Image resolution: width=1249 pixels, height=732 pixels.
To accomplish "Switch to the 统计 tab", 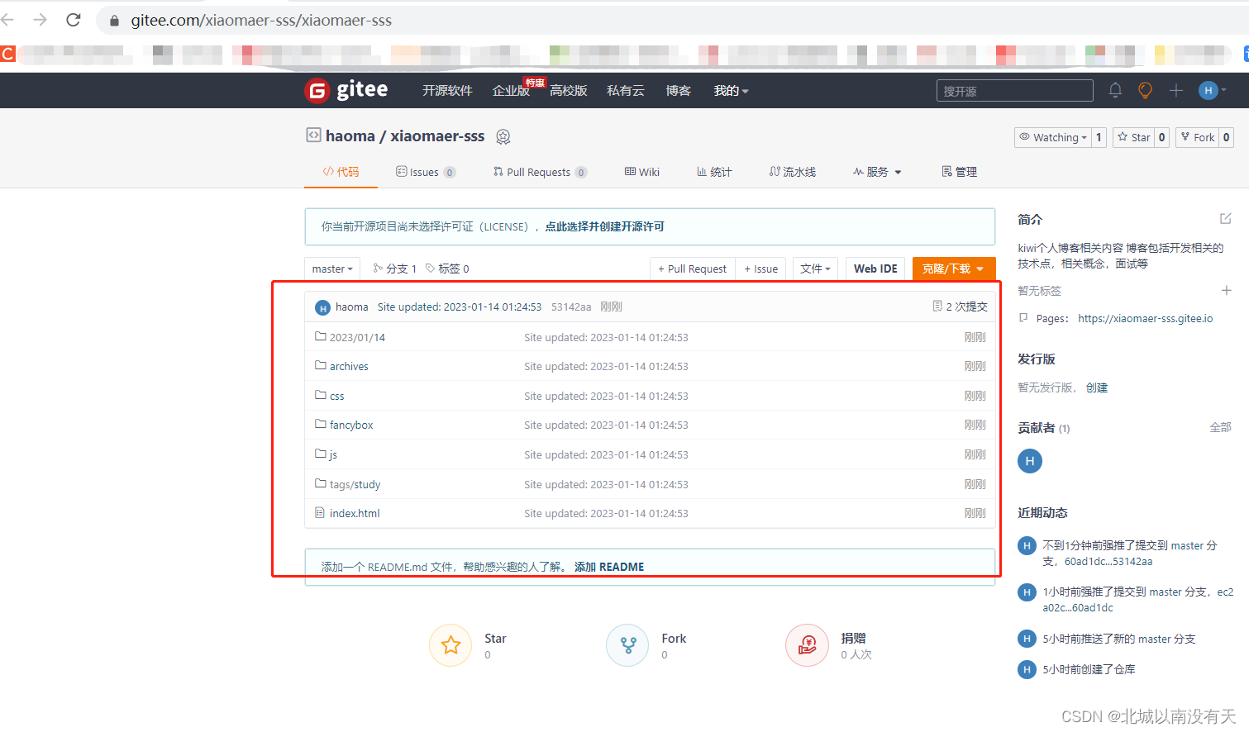I will (714, 172).
